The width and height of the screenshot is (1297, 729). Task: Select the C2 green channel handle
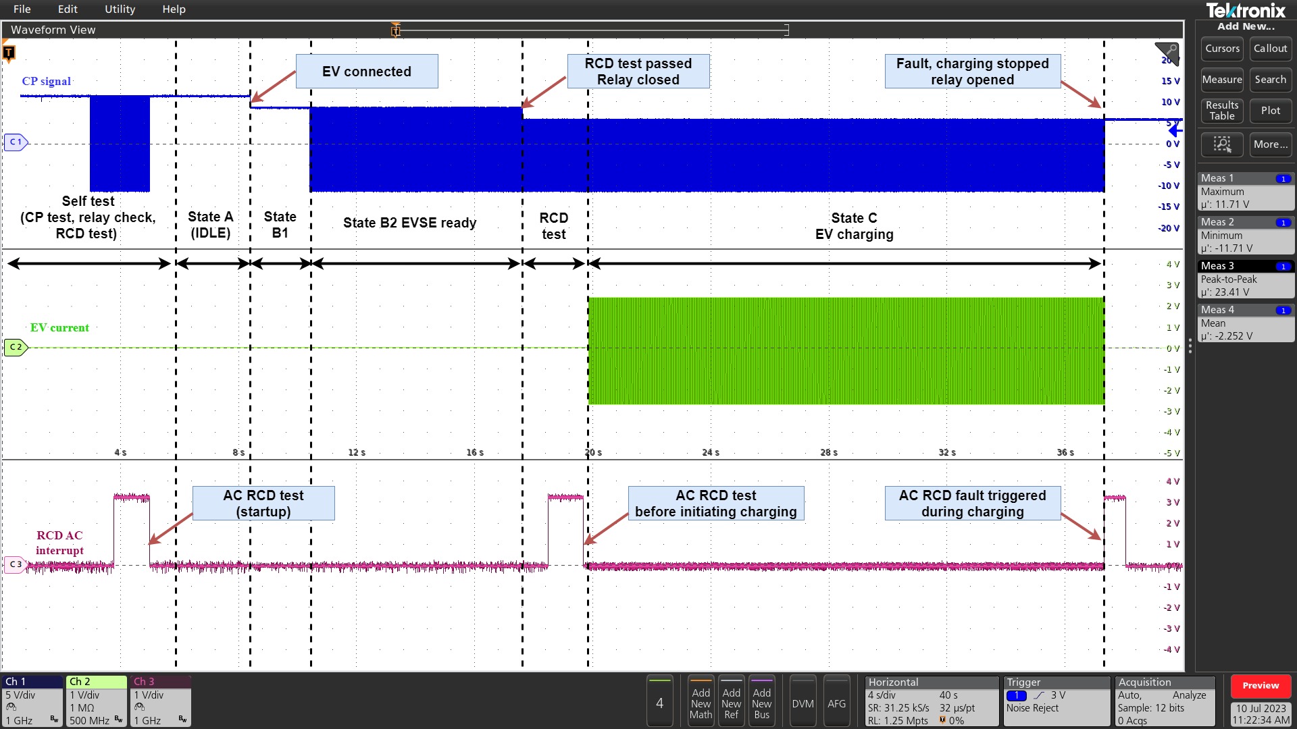click(15, 348)
